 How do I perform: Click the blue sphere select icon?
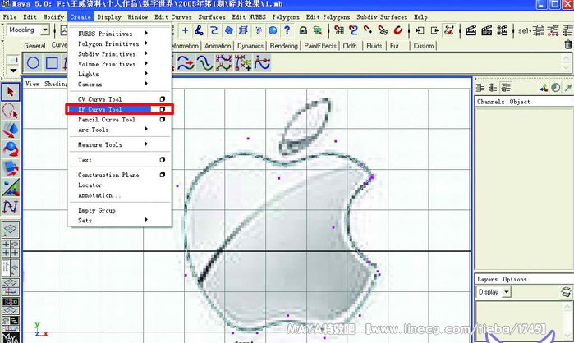[273, 30]
